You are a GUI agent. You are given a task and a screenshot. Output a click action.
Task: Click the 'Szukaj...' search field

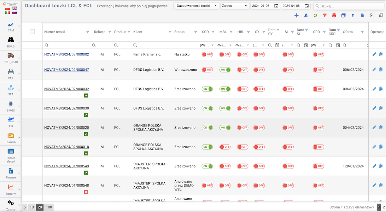pyautogui.click(x=348, y=6)
